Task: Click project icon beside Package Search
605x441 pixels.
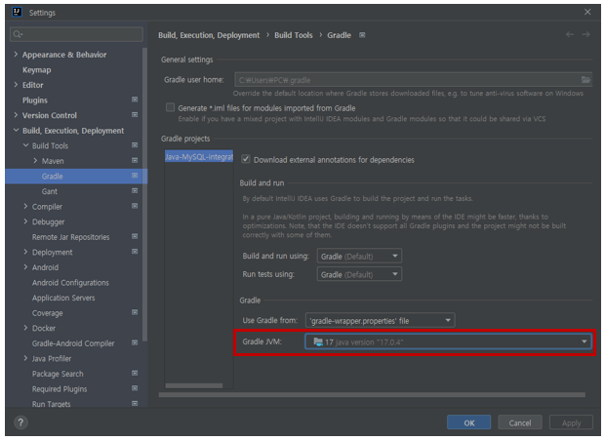Action: point(135,373)
